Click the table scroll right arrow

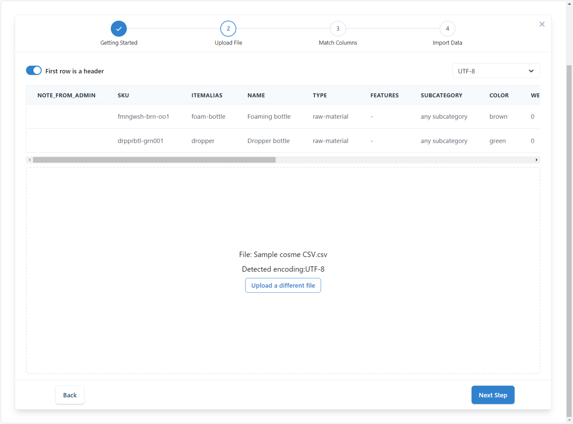coord(537,160)
